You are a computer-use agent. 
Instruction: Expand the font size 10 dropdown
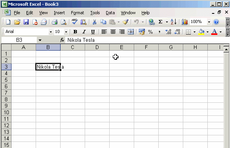click(x=66, y=32)
